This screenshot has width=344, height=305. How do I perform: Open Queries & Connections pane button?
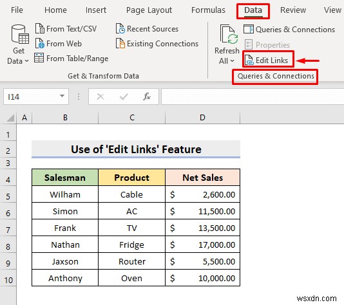click(289, 30)
